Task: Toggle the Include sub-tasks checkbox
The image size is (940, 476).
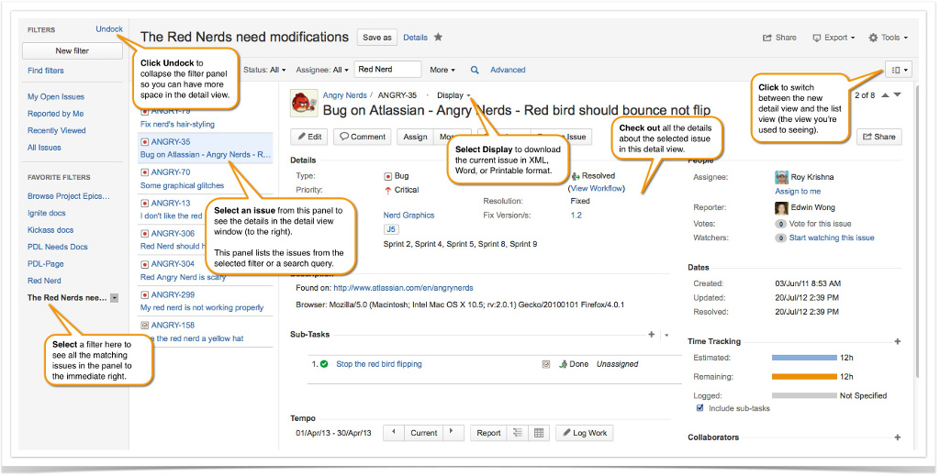Action: [700, 408]
